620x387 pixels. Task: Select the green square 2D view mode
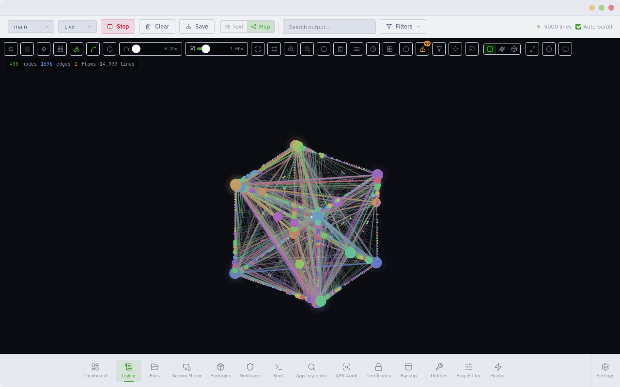coord(490,49)
